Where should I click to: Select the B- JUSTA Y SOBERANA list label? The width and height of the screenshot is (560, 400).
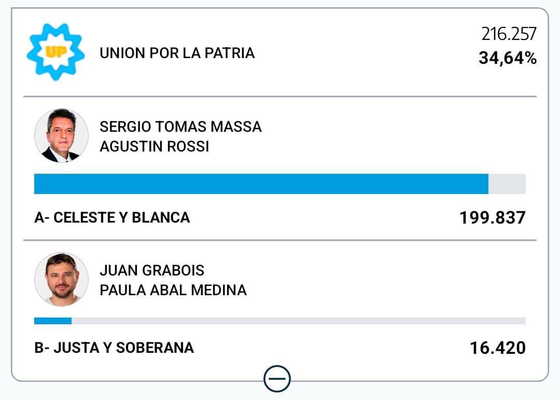(114, 347)
